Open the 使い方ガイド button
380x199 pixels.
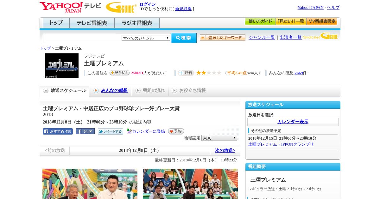click(260, 21)
